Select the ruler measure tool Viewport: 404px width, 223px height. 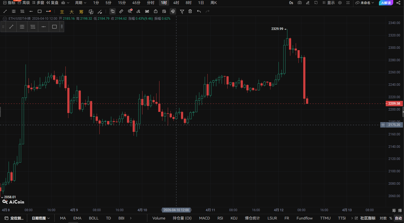click(121, 11)
